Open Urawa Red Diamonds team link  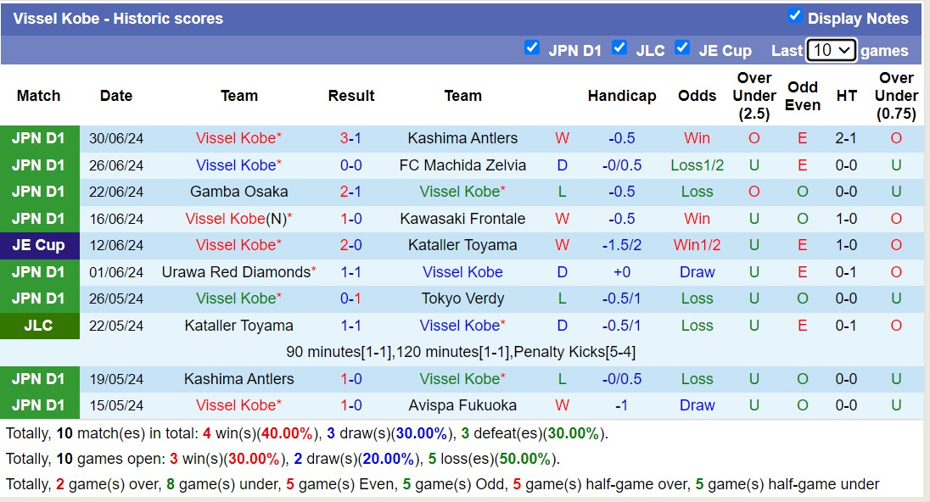point(236,272)
